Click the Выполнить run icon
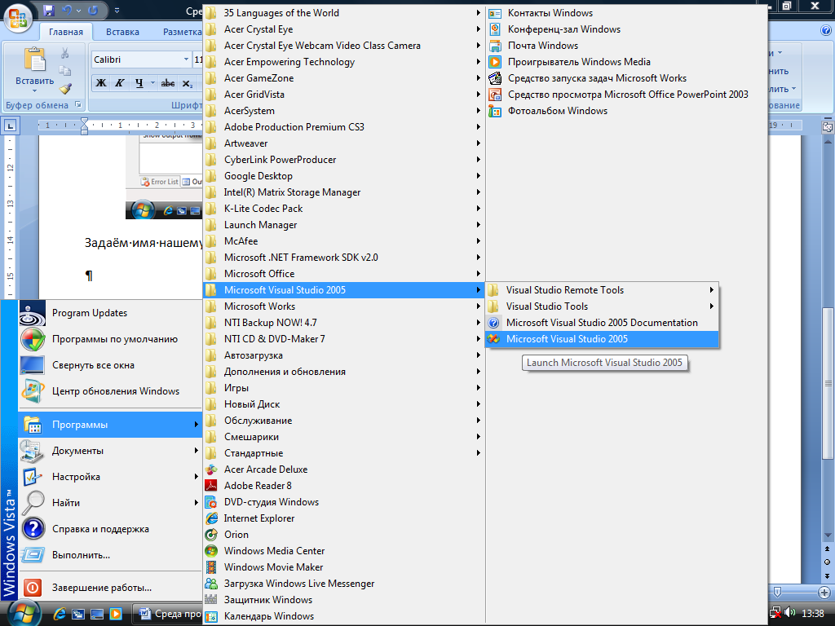Screen dimensions: 835x626 click(33, 554)
